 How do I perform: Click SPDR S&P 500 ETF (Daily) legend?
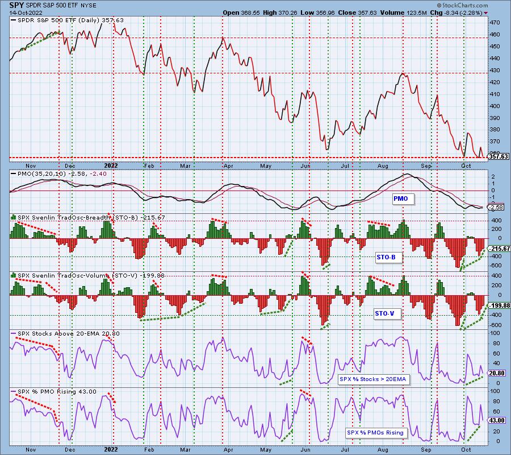[67, 20]
